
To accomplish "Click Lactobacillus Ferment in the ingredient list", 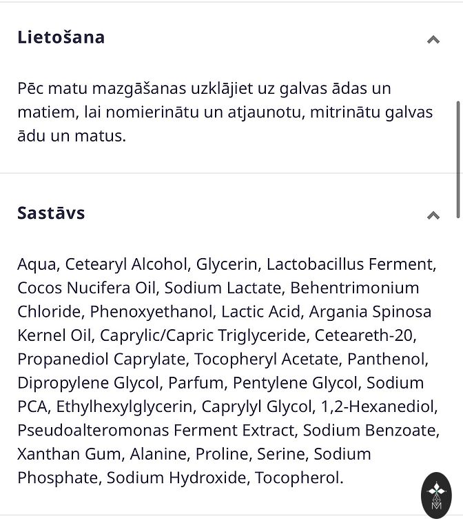I will pos(349,264).
